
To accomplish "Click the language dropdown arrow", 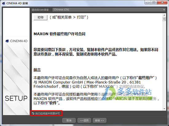I will click(x=164, y=10).
